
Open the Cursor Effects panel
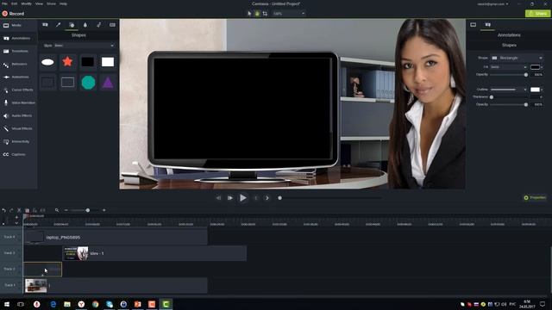pyautogui.click(x=18, y=90)
